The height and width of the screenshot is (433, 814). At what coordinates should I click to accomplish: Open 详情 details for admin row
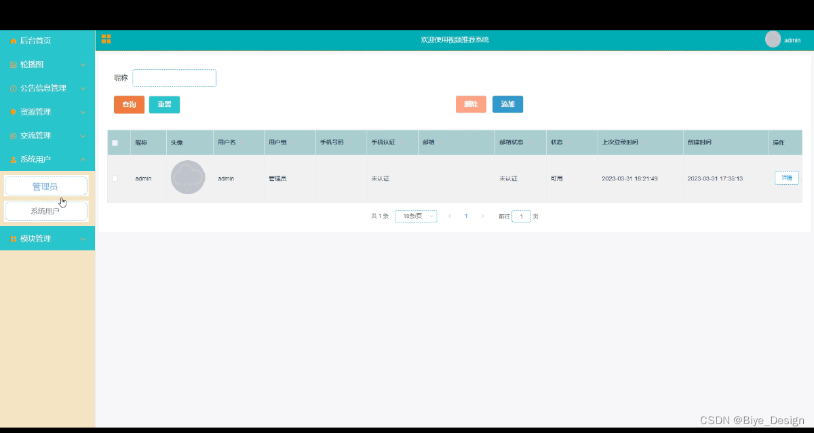pos(787,178)
